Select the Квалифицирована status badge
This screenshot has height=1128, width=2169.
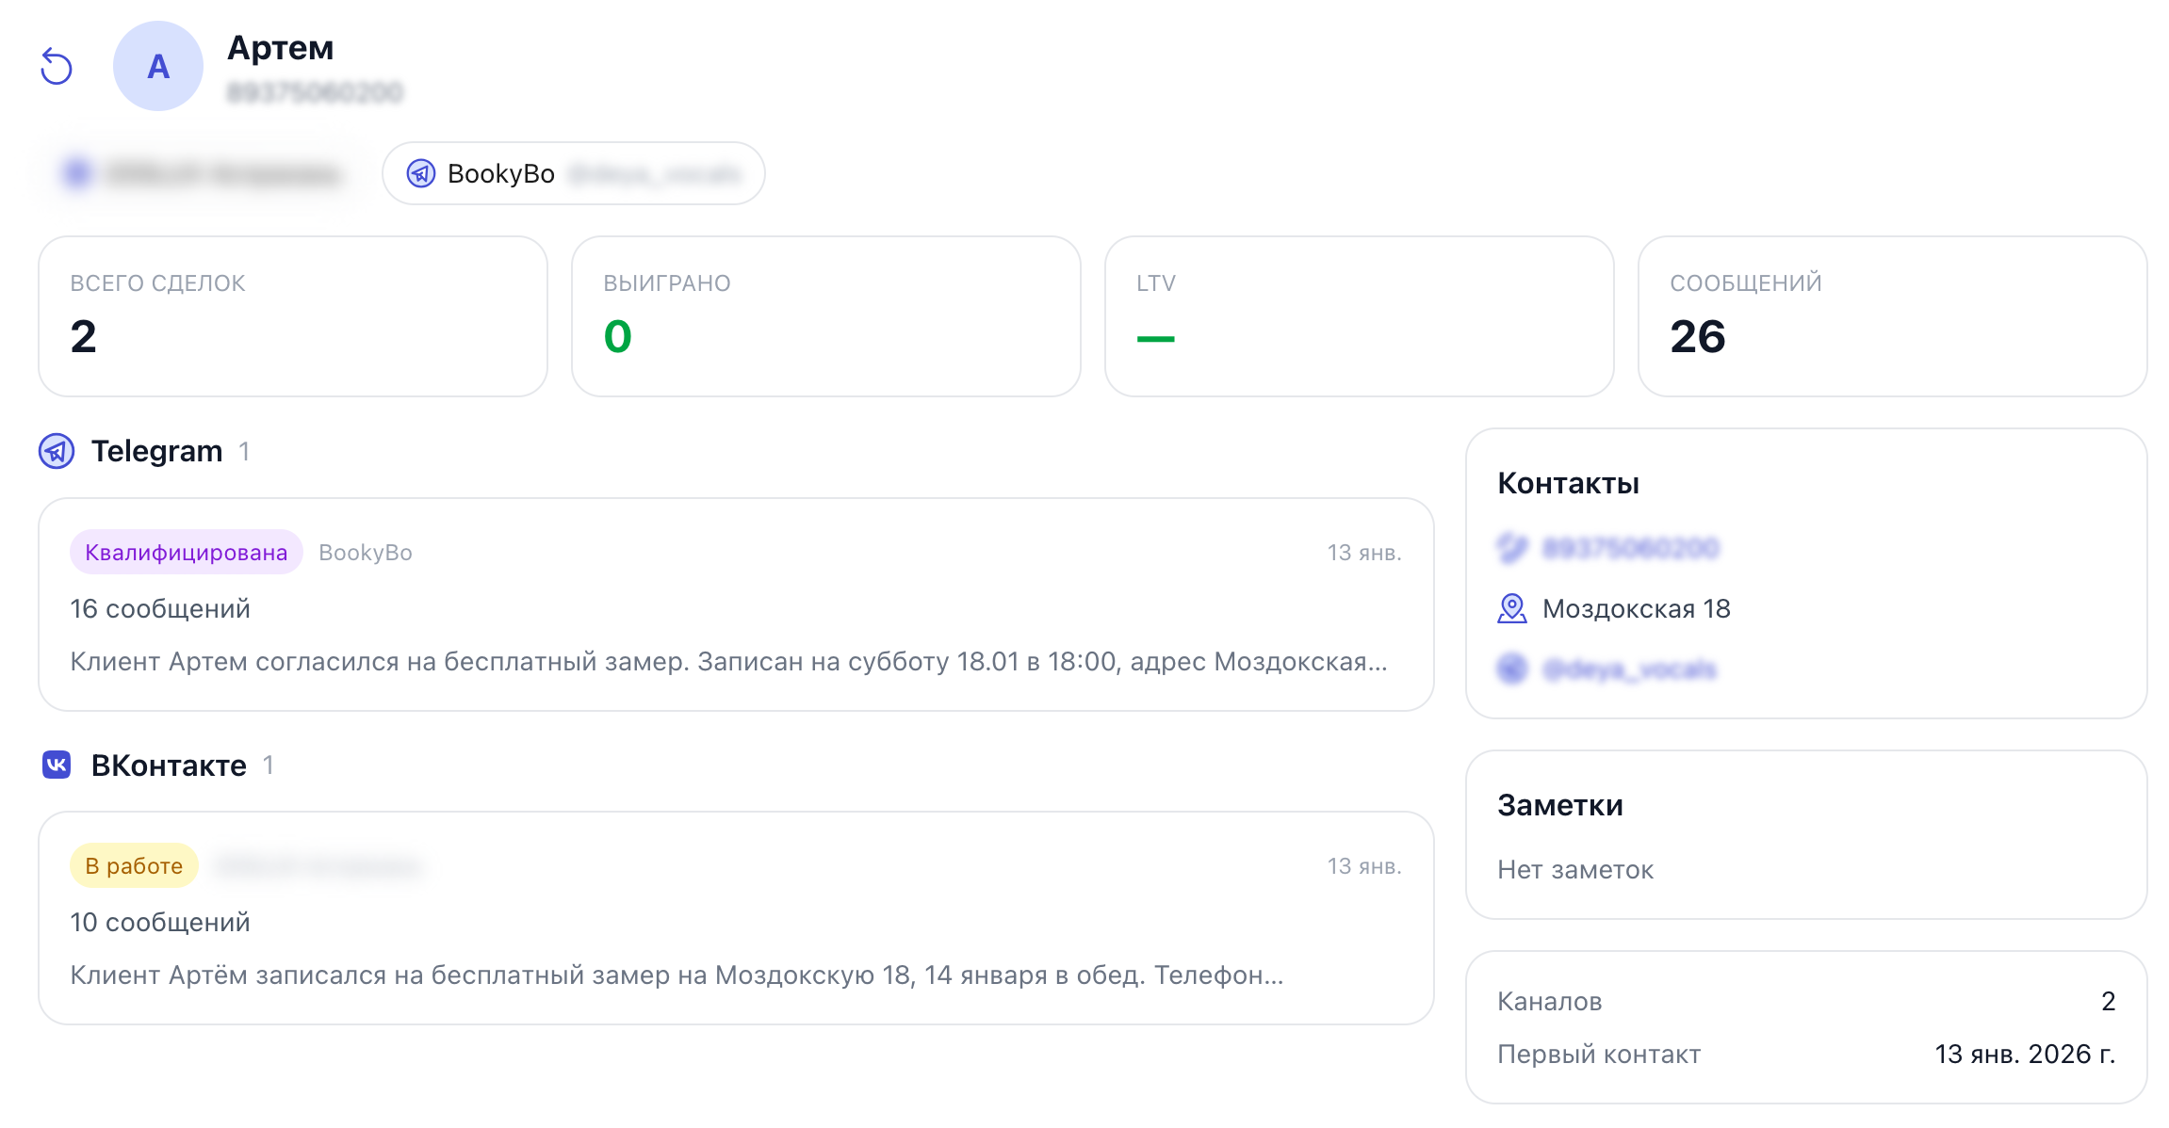click(x=186, y=552)
